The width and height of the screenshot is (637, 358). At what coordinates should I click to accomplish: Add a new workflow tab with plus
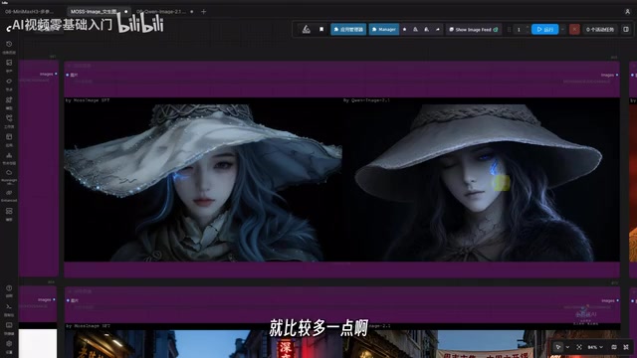(203, 12)
